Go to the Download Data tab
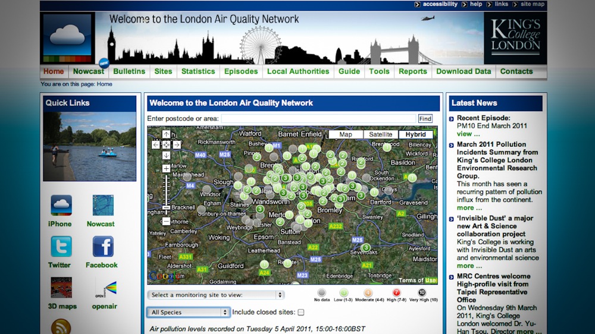595x334 pixels. coord(464,71)
